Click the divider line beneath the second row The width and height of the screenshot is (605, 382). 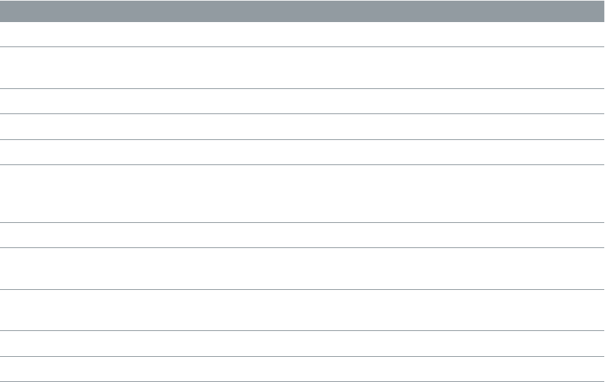coord(302,89)
